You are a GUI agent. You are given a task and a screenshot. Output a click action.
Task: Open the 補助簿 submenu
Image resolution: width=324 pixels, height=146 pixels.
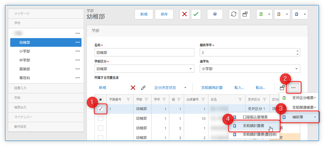[x=300, y=117]
